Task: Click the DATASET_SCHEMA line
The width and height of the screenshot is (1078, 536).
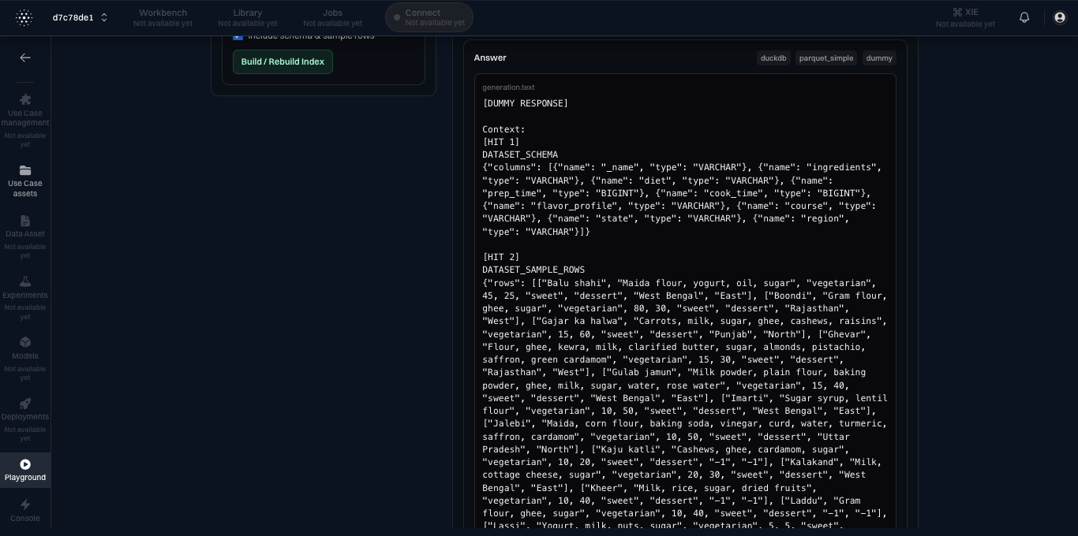Action: click(520, 154)
